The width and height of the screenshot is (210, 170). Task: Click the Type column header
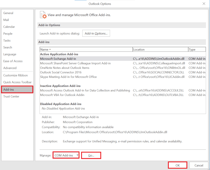(x=197, y=50)
